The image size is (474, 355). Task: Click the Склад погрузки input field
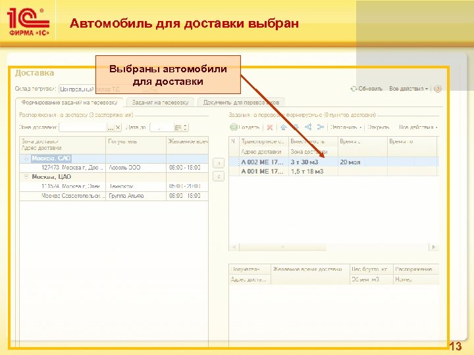click(101, 89)
